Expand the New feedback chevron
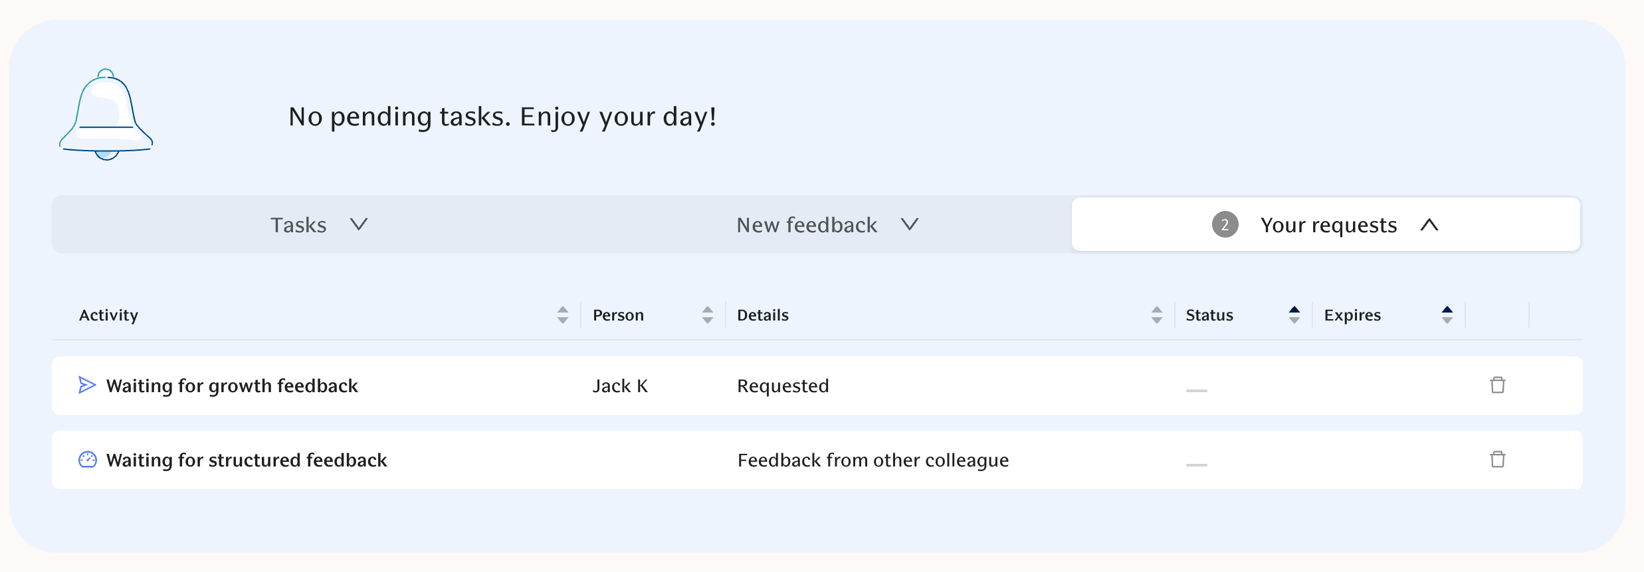Screen dimensions: 1644x572 click(x=910, y=225)
